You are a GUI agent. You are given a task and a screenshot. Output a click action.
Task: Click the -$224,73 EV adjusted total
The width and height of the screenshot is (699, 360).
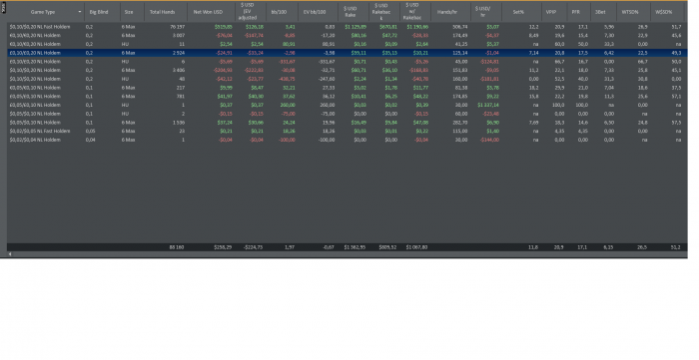coord(254,247)
